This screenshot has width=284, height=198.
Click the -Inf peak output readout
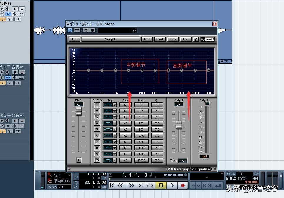[204, 157]
